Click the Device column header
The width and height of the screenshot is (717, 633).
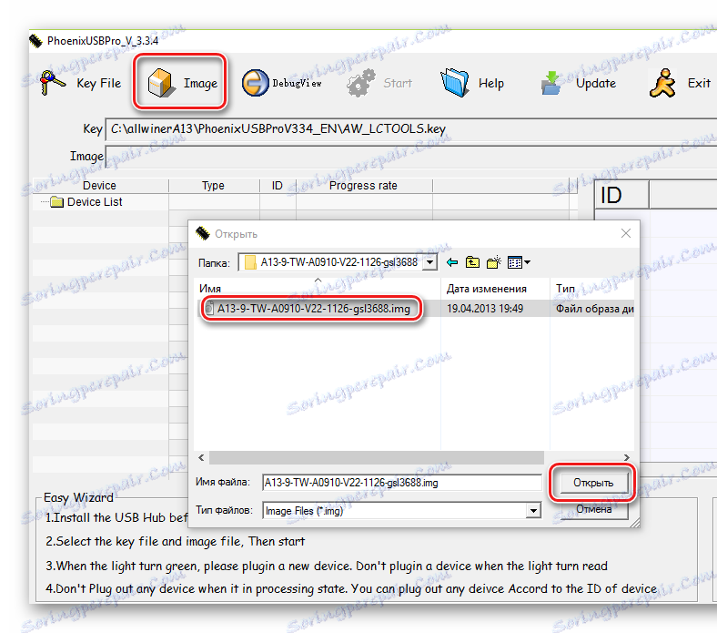[99, 186]
